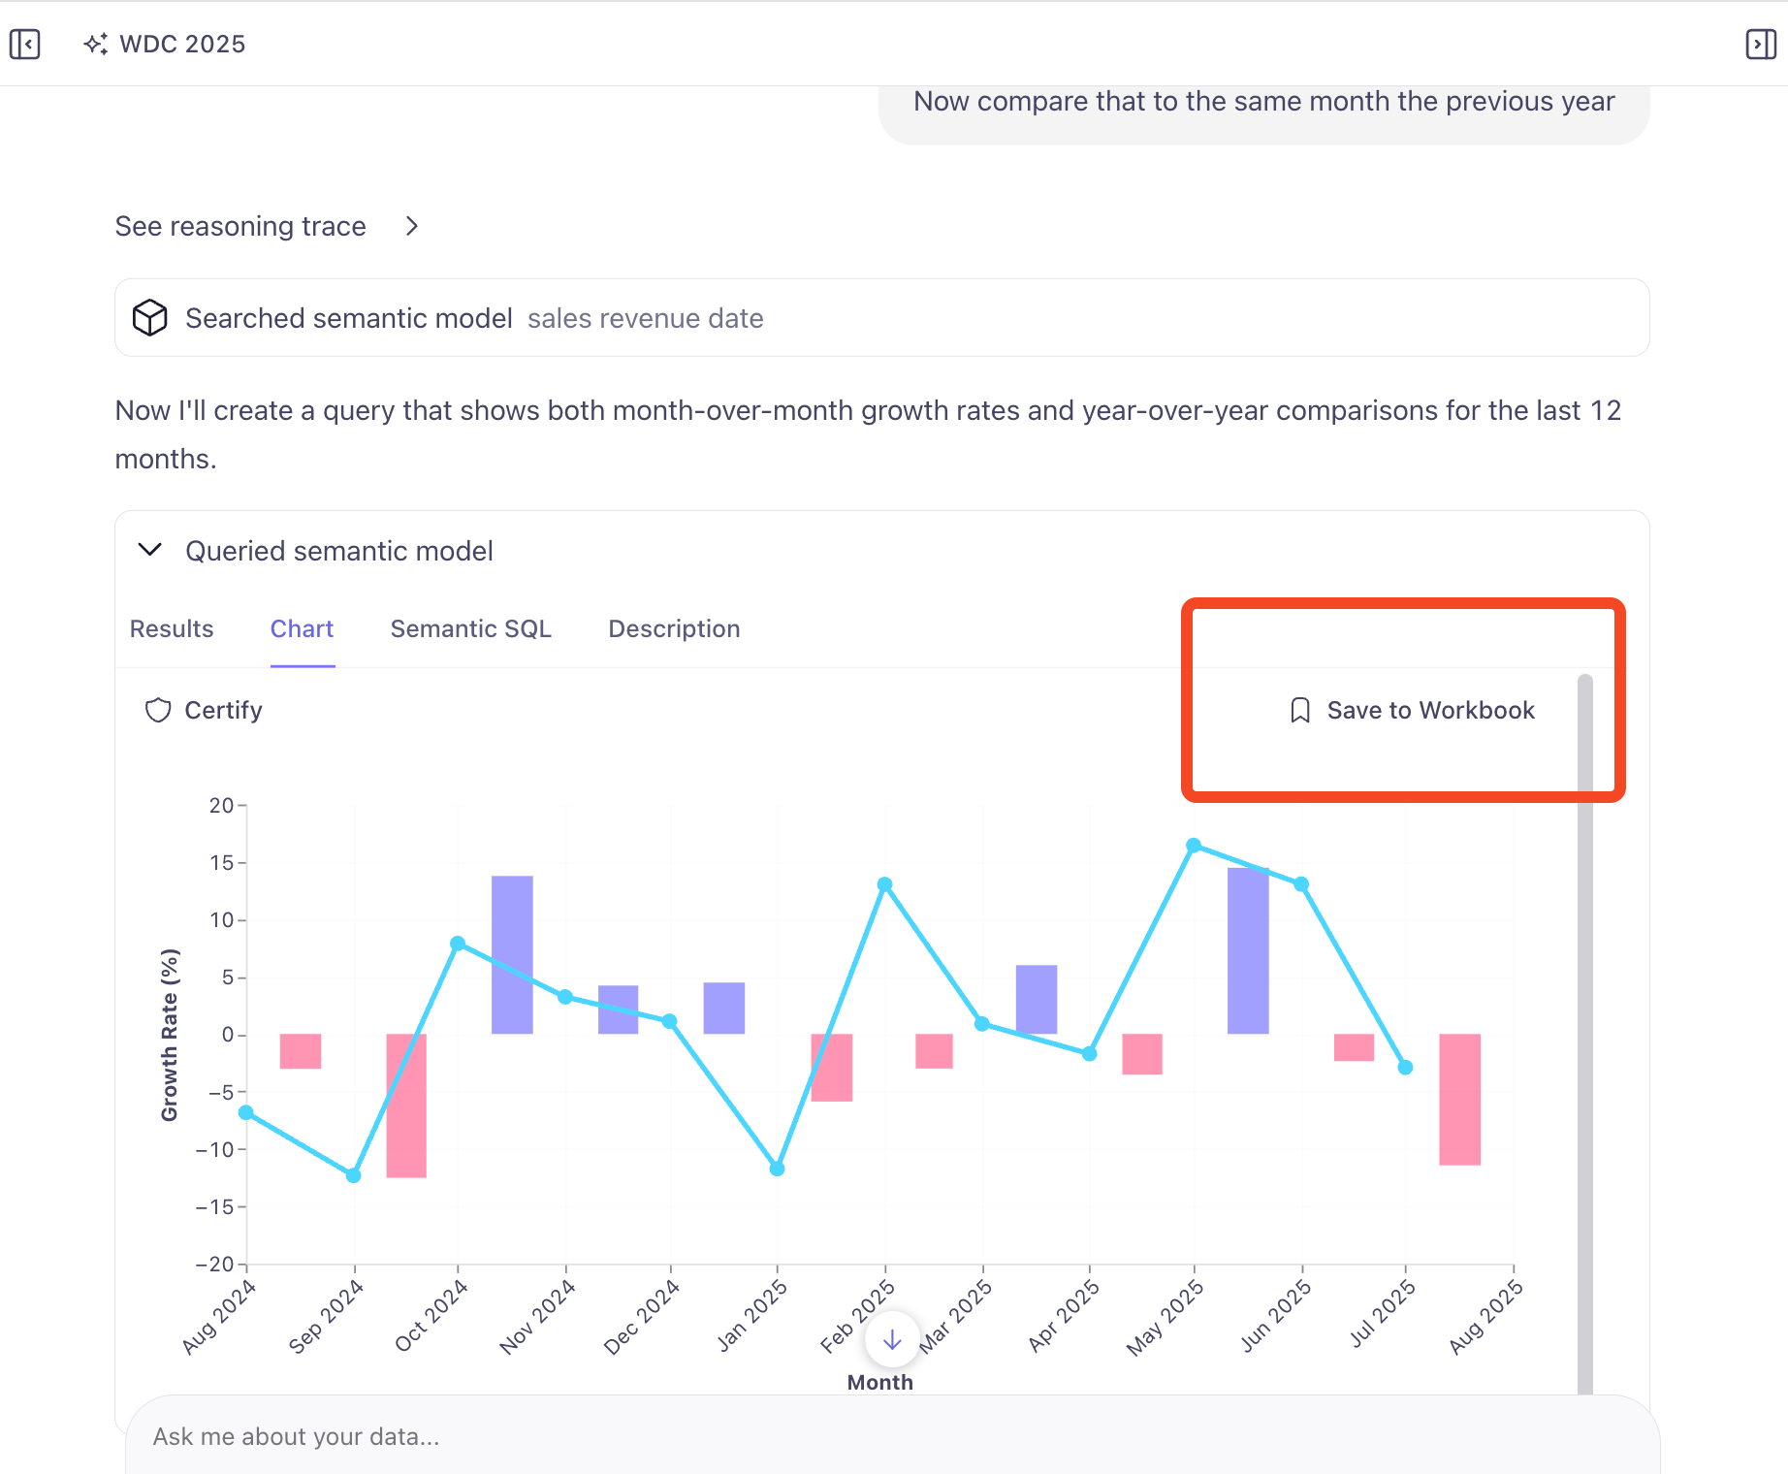Collapse the left sidebar panel
Image resolution: width=1788 pixels, height=1474 pixels.
tap(25, 44)
